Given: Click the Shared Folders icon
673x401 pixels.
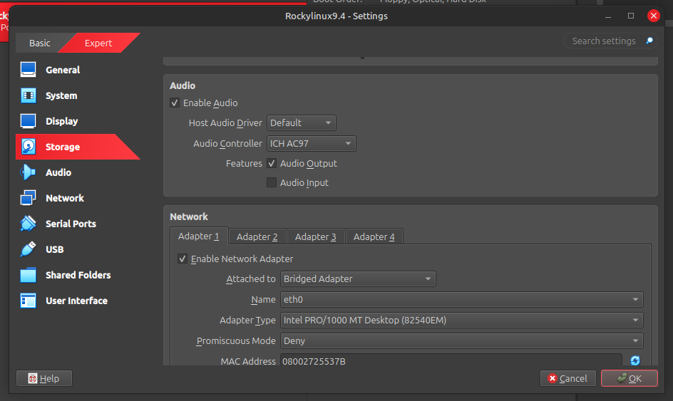Looking at the screenshot, I should [29, 275].
